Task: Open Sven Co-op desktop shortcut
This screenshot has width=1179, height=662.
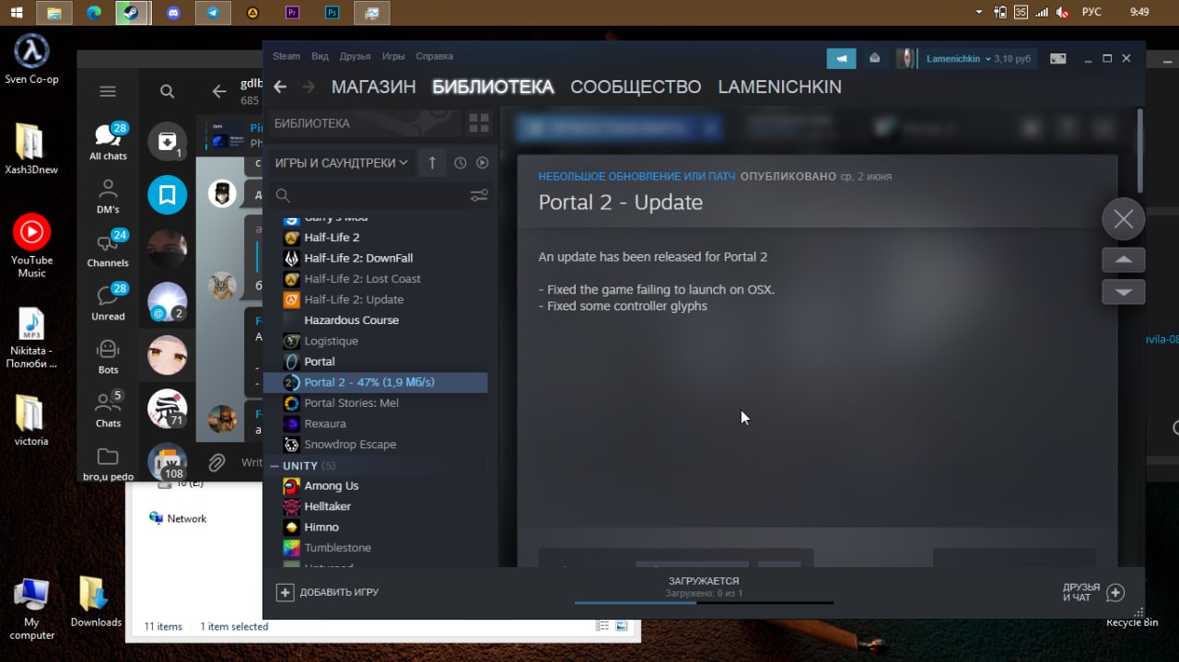Action: 31,58
